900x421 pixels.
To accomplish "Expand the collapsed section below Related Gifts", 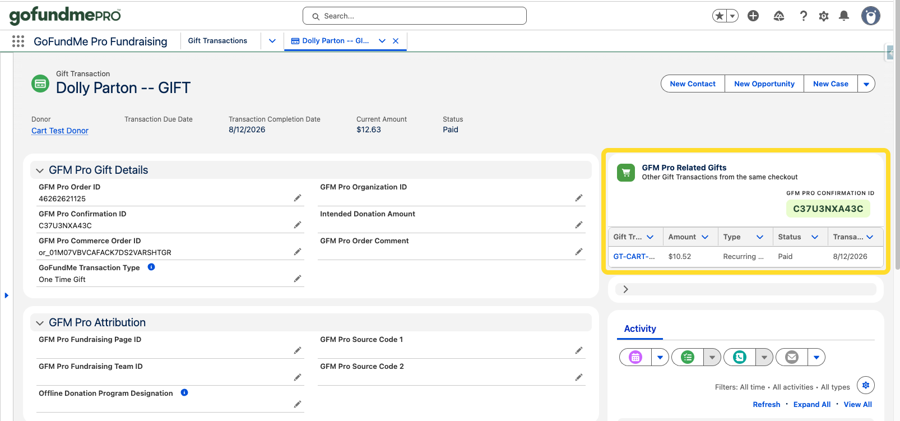I will tap(626, 289).
